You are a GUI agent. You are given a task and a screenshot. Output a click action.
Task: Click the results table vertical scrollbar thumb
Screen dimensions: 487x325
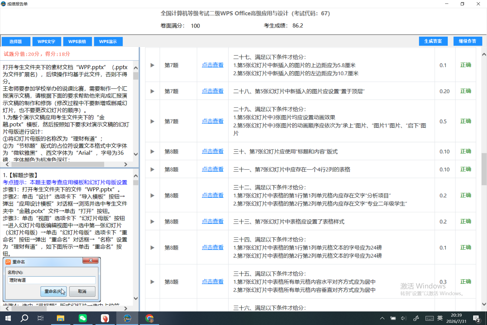tap(484, 169)
